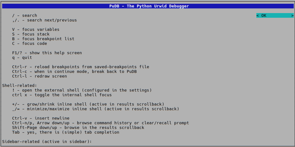The image size is (295, 147).
Task: Click the 'Ctrl-c' break back to PuDB line
Action: [x=74, y=72]
